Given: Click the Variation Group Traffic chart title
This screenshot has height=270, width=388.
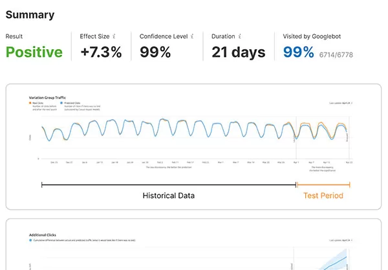Looking at the screenshot, I should coord(47,98).
